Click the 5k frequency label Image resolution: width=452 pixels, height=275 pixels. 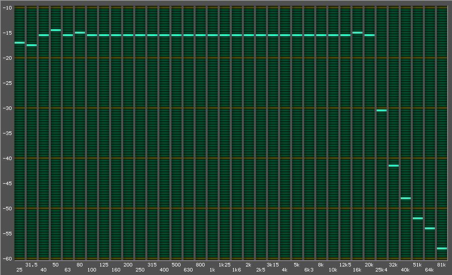pyautogui.click(x=297, y=264)
